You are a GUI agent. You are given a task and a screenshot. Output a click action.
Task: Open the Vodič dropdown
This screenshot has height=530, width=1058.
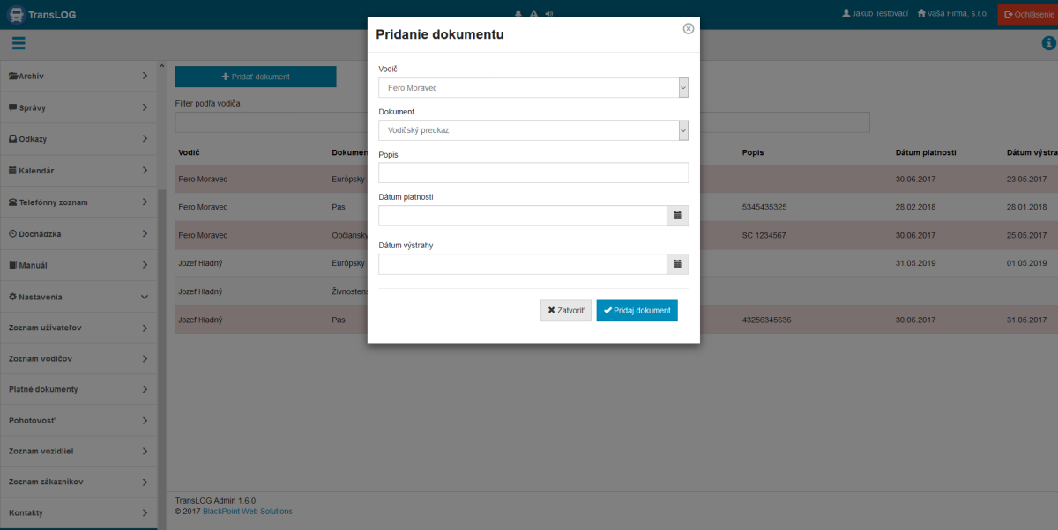(533, 88)
